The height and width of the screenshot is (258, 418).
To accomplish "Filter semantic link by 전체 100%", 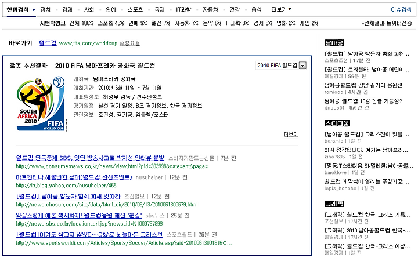I will pyautogui.click(x=81, y=23).
